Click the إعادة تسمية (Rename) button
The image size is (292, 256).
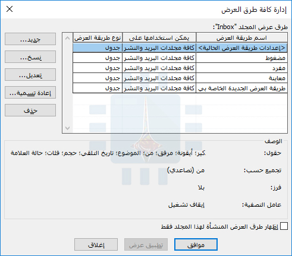pos(30,93)
